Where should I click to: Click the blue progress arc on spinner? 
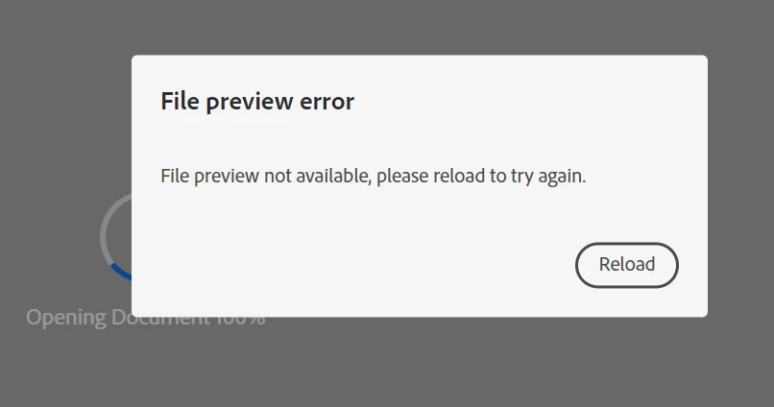coord(121,272)
